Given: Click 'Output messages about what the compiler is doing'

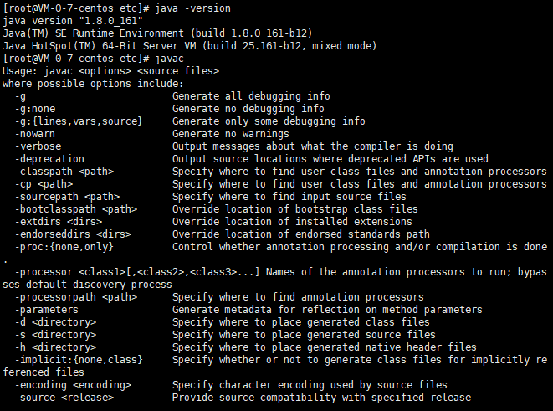Looking at the screenshot, I should tap(313, 146).
